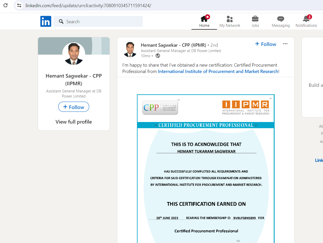Click the 10mo post timestamp
323x243 pixels.
click(146, 56)
